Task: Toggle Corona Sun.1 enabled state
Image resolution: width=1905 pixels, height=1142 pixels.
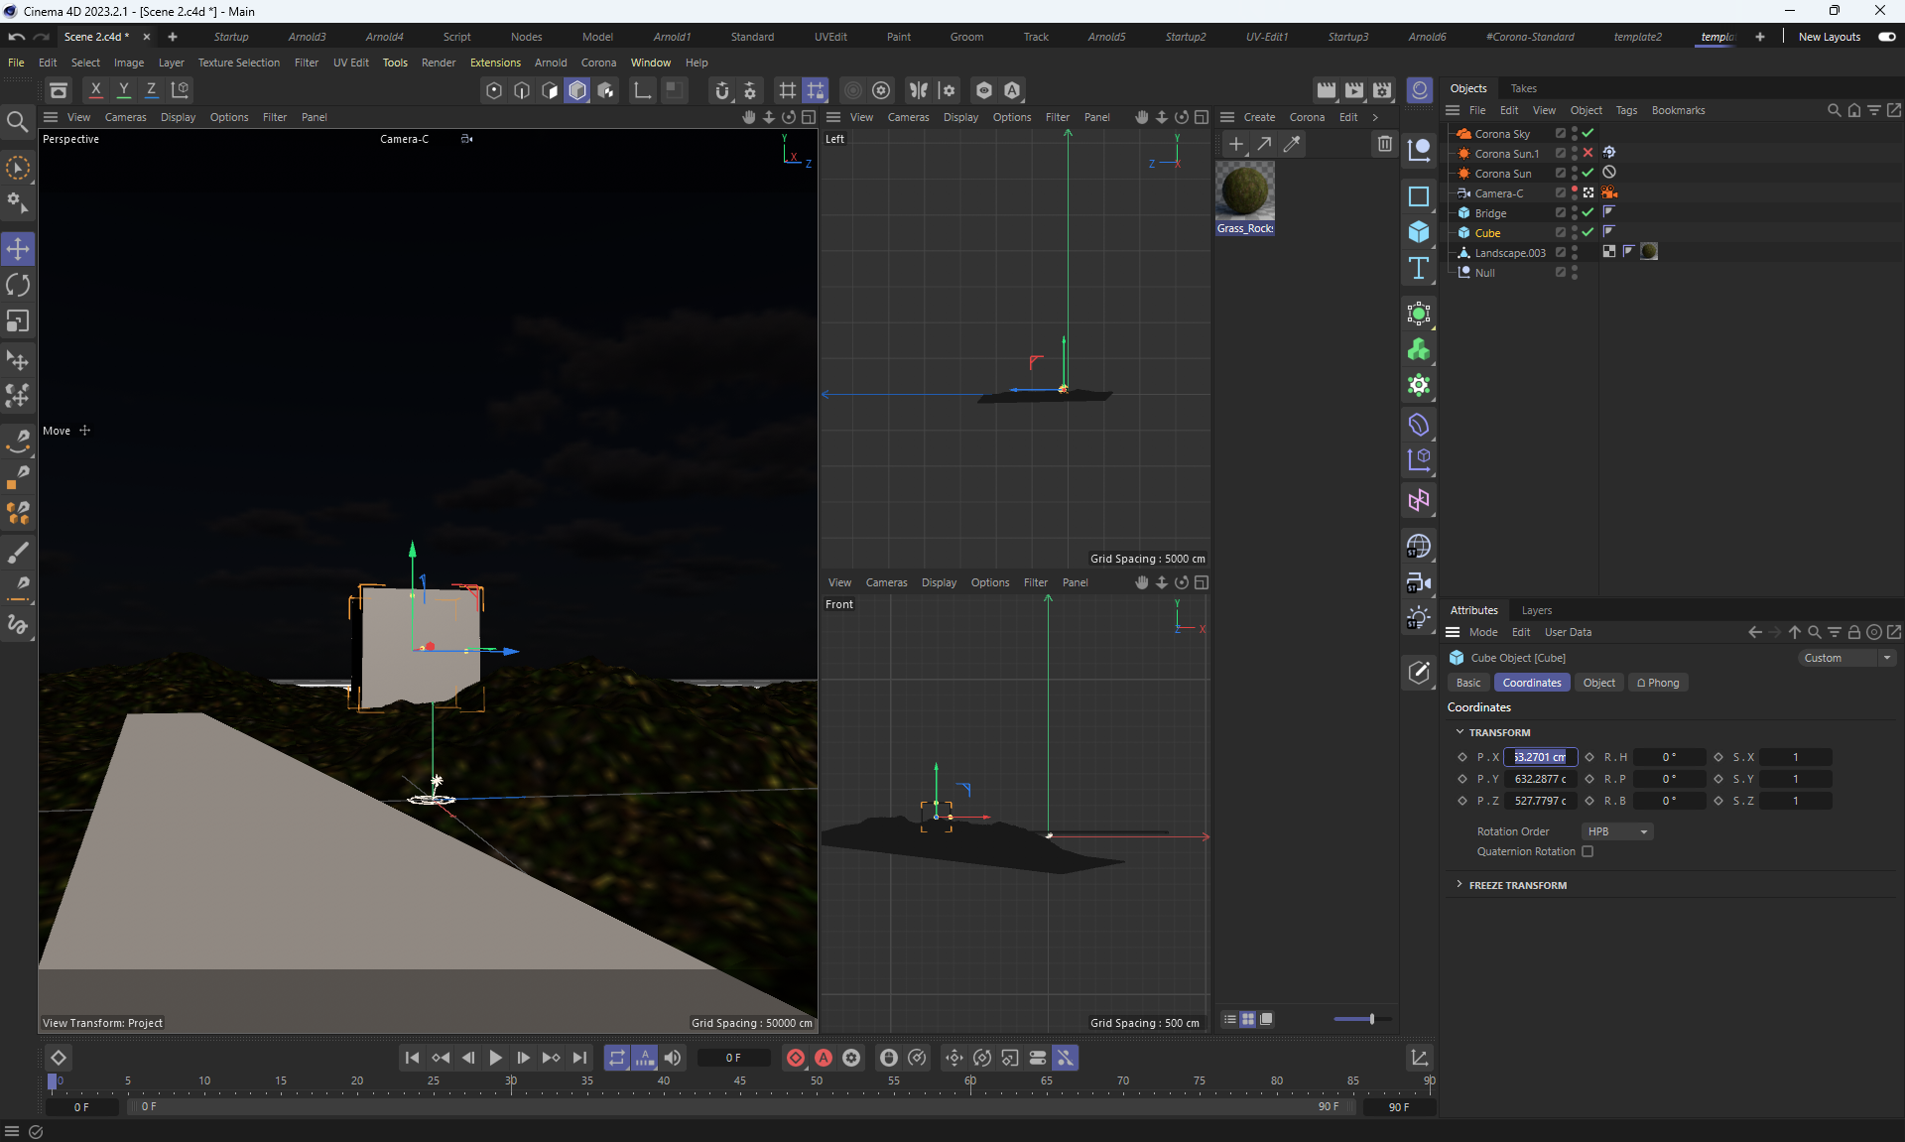Action: pyautogui.click(x=1587, y=153)
